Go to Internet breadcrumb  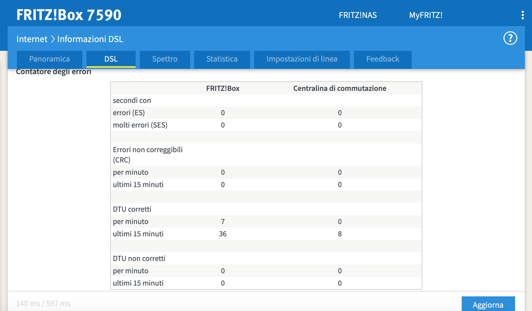[32, 39]
